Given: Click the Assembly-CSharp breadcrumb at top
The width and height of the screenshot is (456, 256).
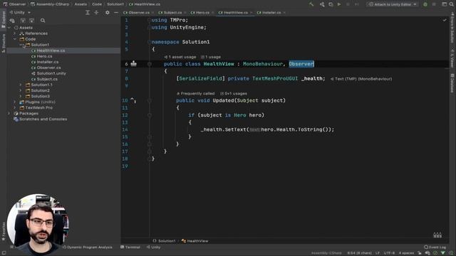Looking at the screenshot, I should click(50, 4).
